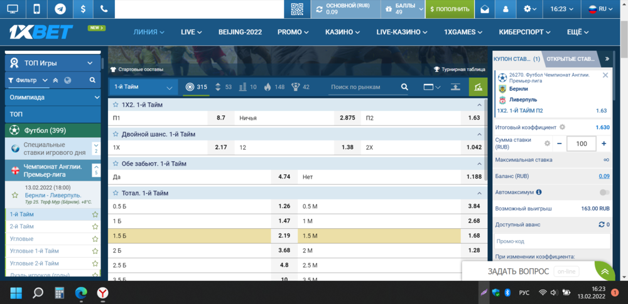Open the Фильтр dropdown in sidebar

(x=28, y=80)
